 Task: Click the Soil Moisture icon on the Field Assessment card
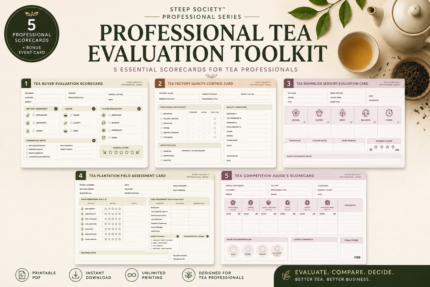coord(82,224)
